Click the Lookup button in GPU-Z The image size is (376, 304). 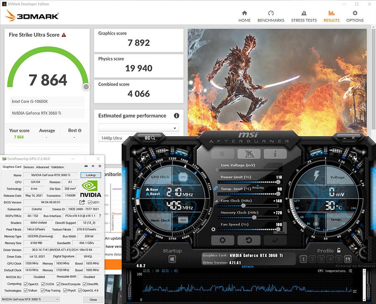pos(91,175)
